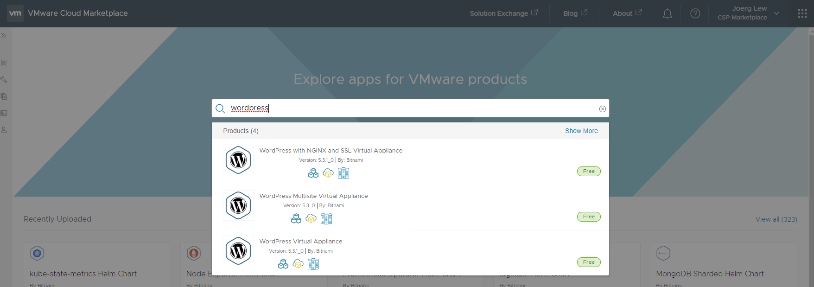This screenshot has height=287, width=814.
Task: Click cubes platform icon on Multisite result
Action: [x=296, y=218]
